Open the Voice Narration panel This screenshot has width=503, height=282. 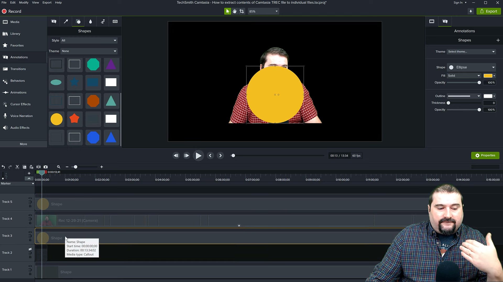pyautogui.click(x=21, y=116)
